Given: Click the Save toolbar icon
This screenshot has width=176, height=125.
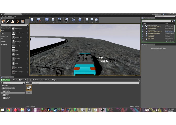Looking at the screenshot, I should point(32,20).
